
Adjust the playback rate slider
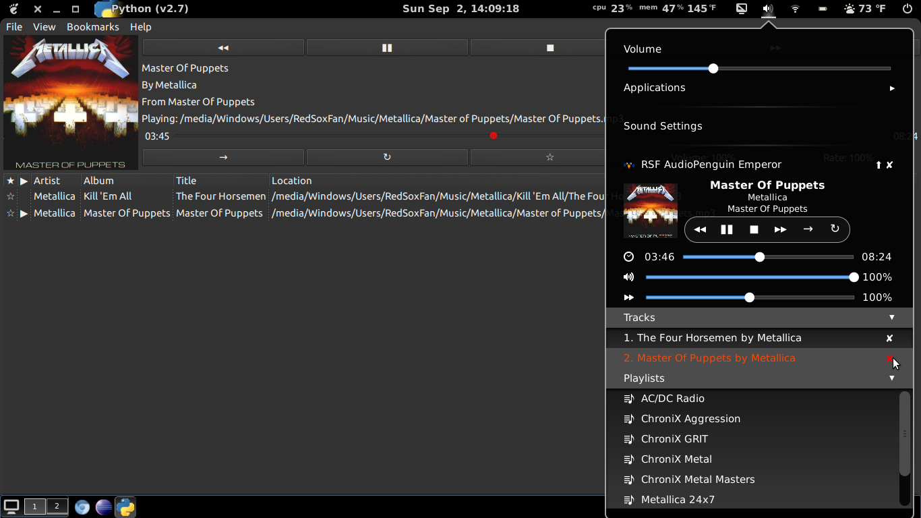(x=750, y=297)
